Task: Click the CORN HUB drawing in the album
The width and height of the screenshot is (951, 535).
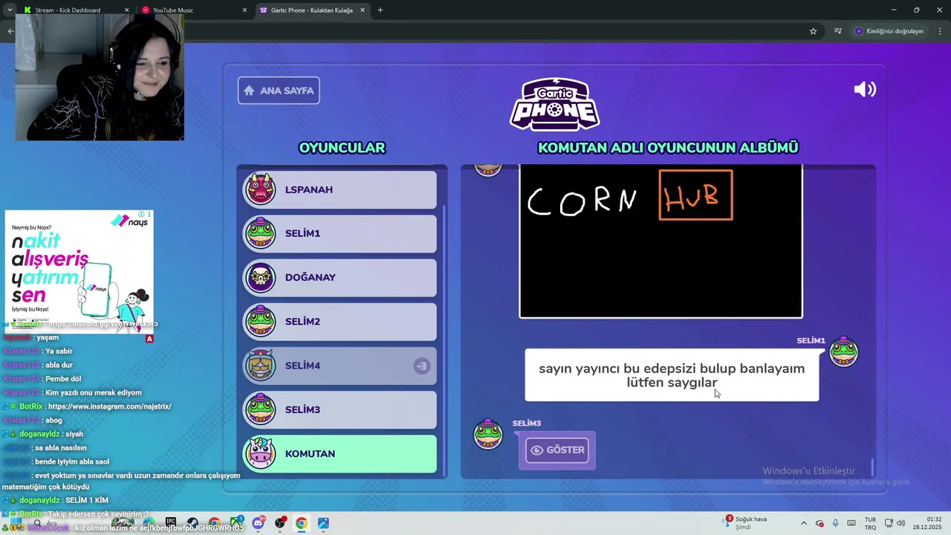Action: coord(660,241)
